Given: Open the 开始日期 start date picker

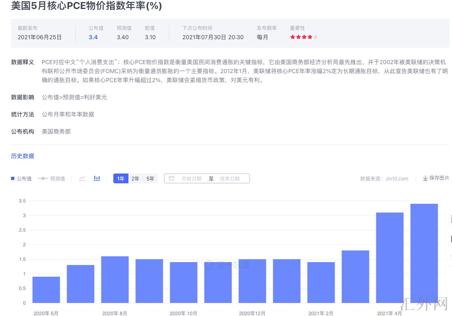Looking at the screenshot, I should click(191, 178).
